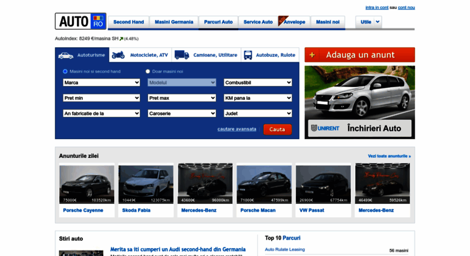Switch to Camioane, Utilitare search tab
The height and width of the screenshot is (256, 470).
(x=206, y=55)
